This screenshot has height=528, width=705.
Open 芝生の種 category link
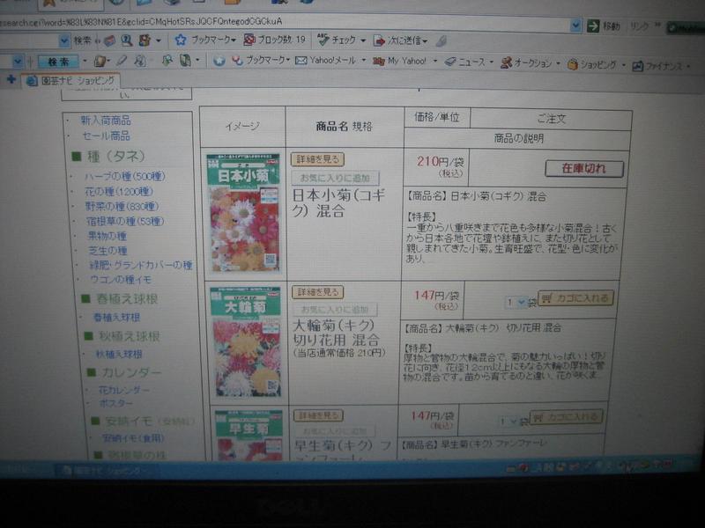coord(108,251)
